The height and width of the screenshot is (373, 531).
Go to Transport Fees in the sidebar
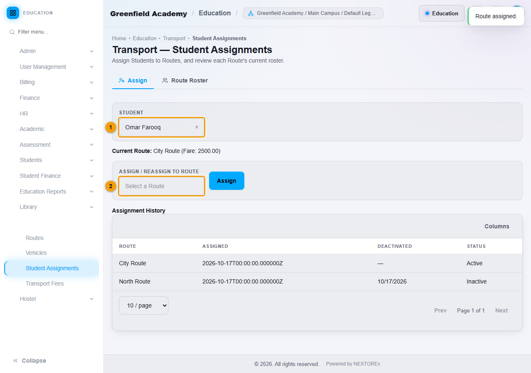coord(44,283)
